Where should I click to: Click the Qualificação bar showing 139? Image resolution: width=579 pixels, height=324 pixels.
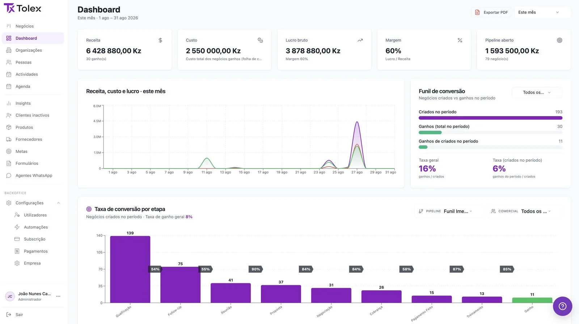(130, 269)
